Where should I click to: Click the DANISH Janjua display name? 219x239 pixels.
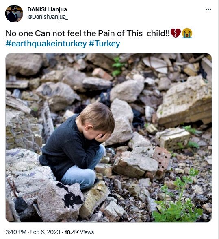click(x=47, y=9)
